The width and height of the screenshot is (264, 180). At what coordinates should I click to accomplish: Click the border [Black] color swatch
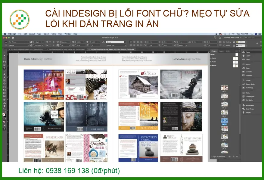point(240,45)
